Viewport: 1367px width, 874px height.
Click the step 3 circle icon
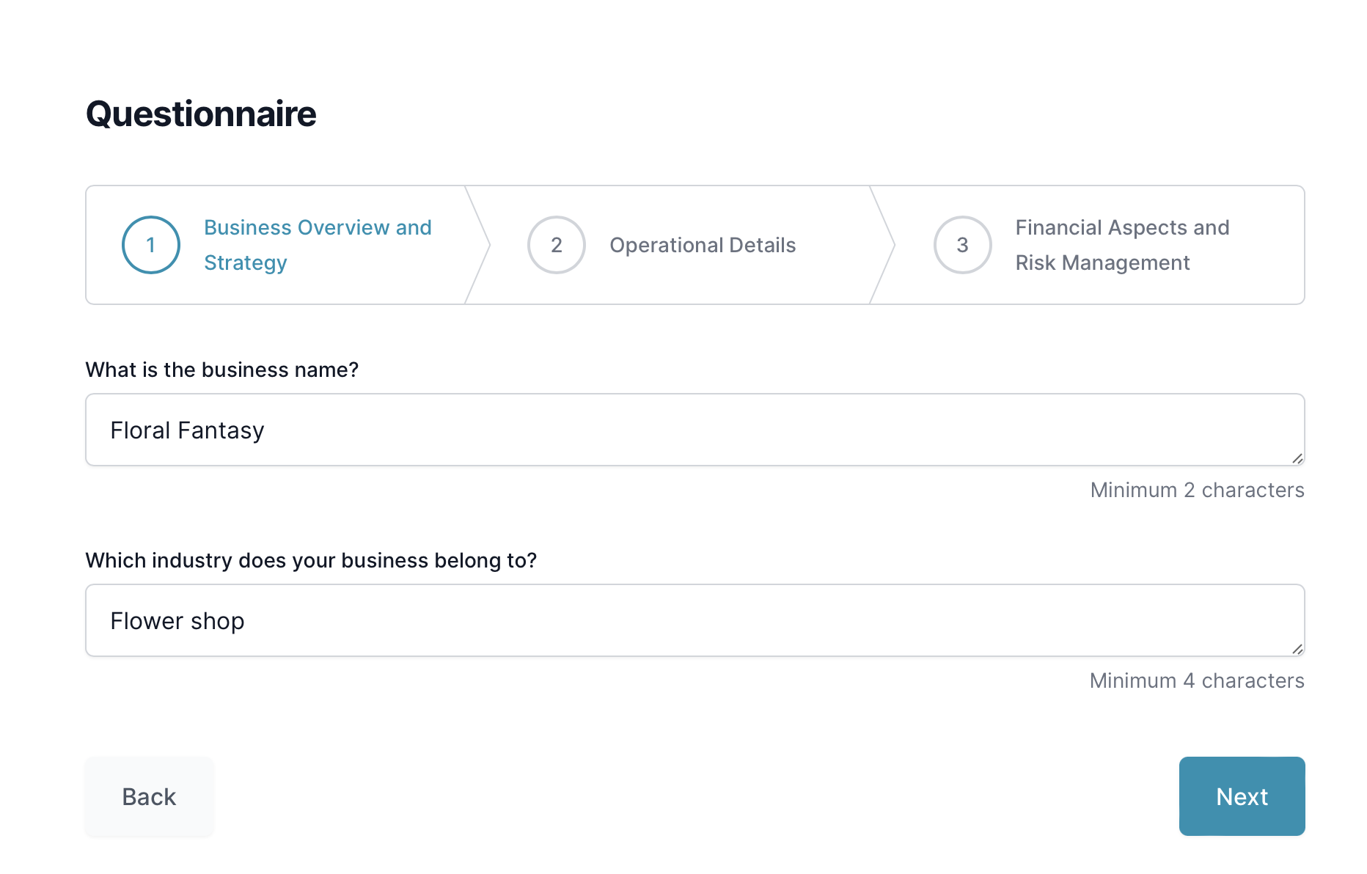click(962, 245)
